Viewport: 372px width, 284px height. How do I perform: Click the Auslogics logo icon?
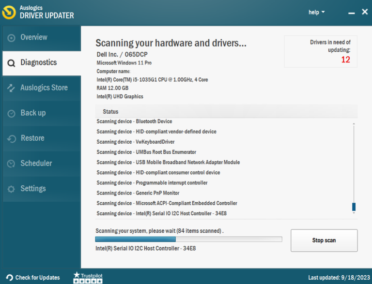(x=9, y=12)
